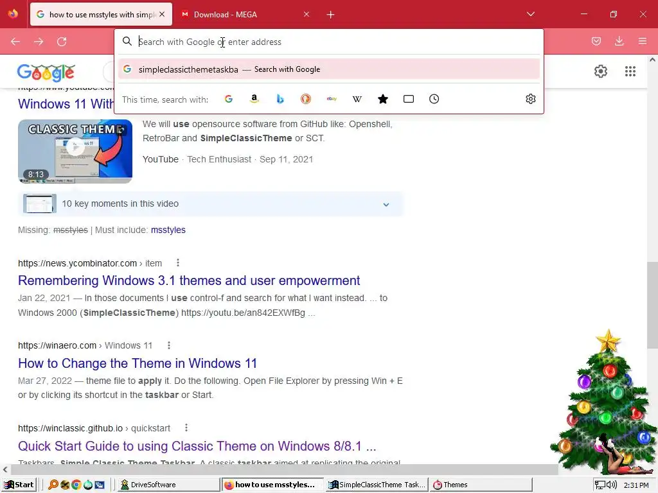
Task: Click magnifier quick launch icon
Action: click(53, 485)
